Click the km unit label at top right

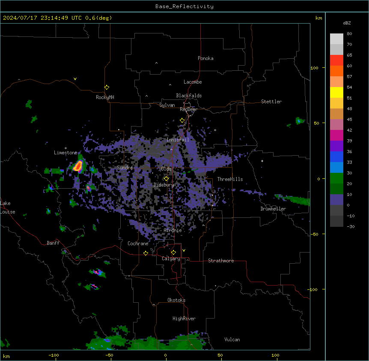point(319,18)
